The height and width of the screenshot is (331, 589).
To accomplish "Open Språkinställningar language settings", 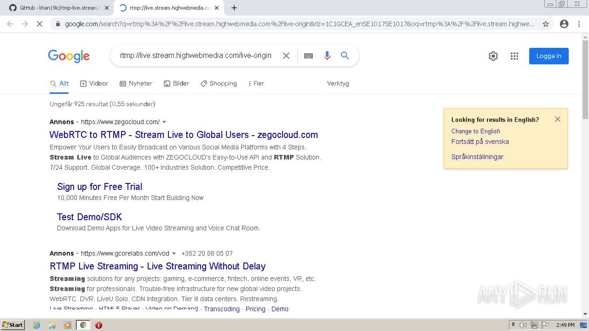I will 477,157.
